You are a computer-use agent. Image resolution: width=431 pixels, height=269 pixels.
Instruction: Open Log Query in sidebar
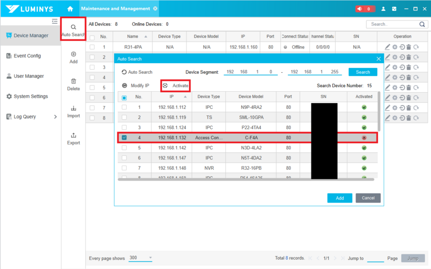(x=25, y=116)
